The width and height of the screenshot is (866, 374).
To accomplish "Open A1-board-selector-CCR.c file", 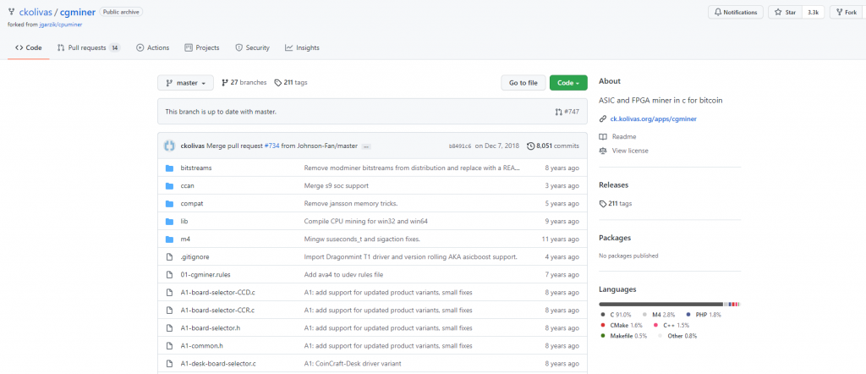I will click(x=217, y=310).
